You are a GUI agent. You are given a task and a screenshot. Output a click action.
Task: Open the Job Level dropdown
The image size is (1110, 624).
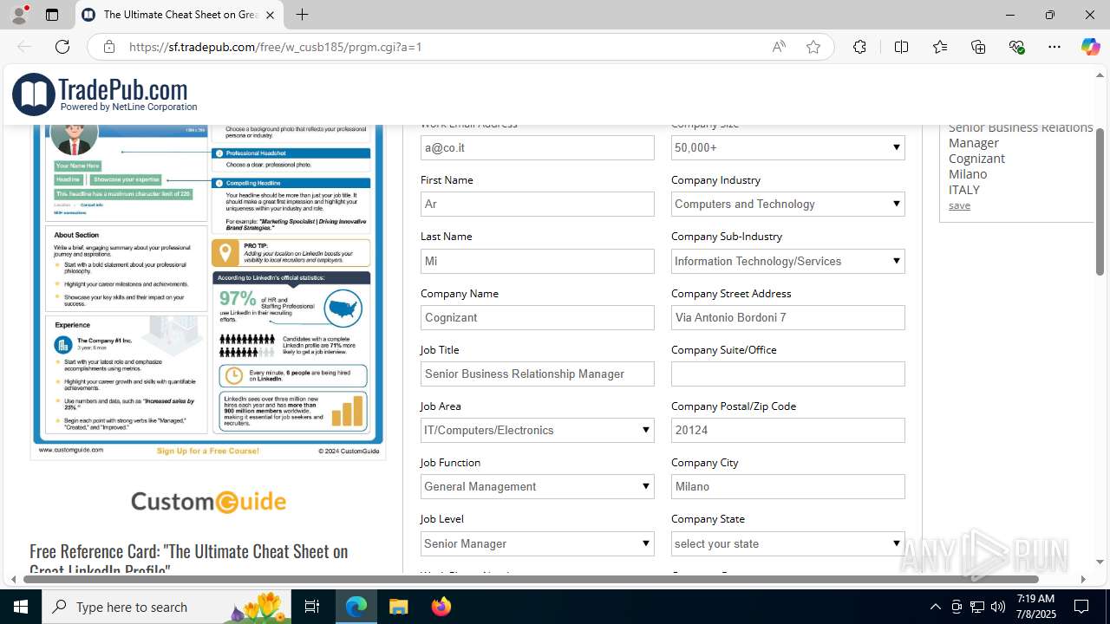(537, 543)
